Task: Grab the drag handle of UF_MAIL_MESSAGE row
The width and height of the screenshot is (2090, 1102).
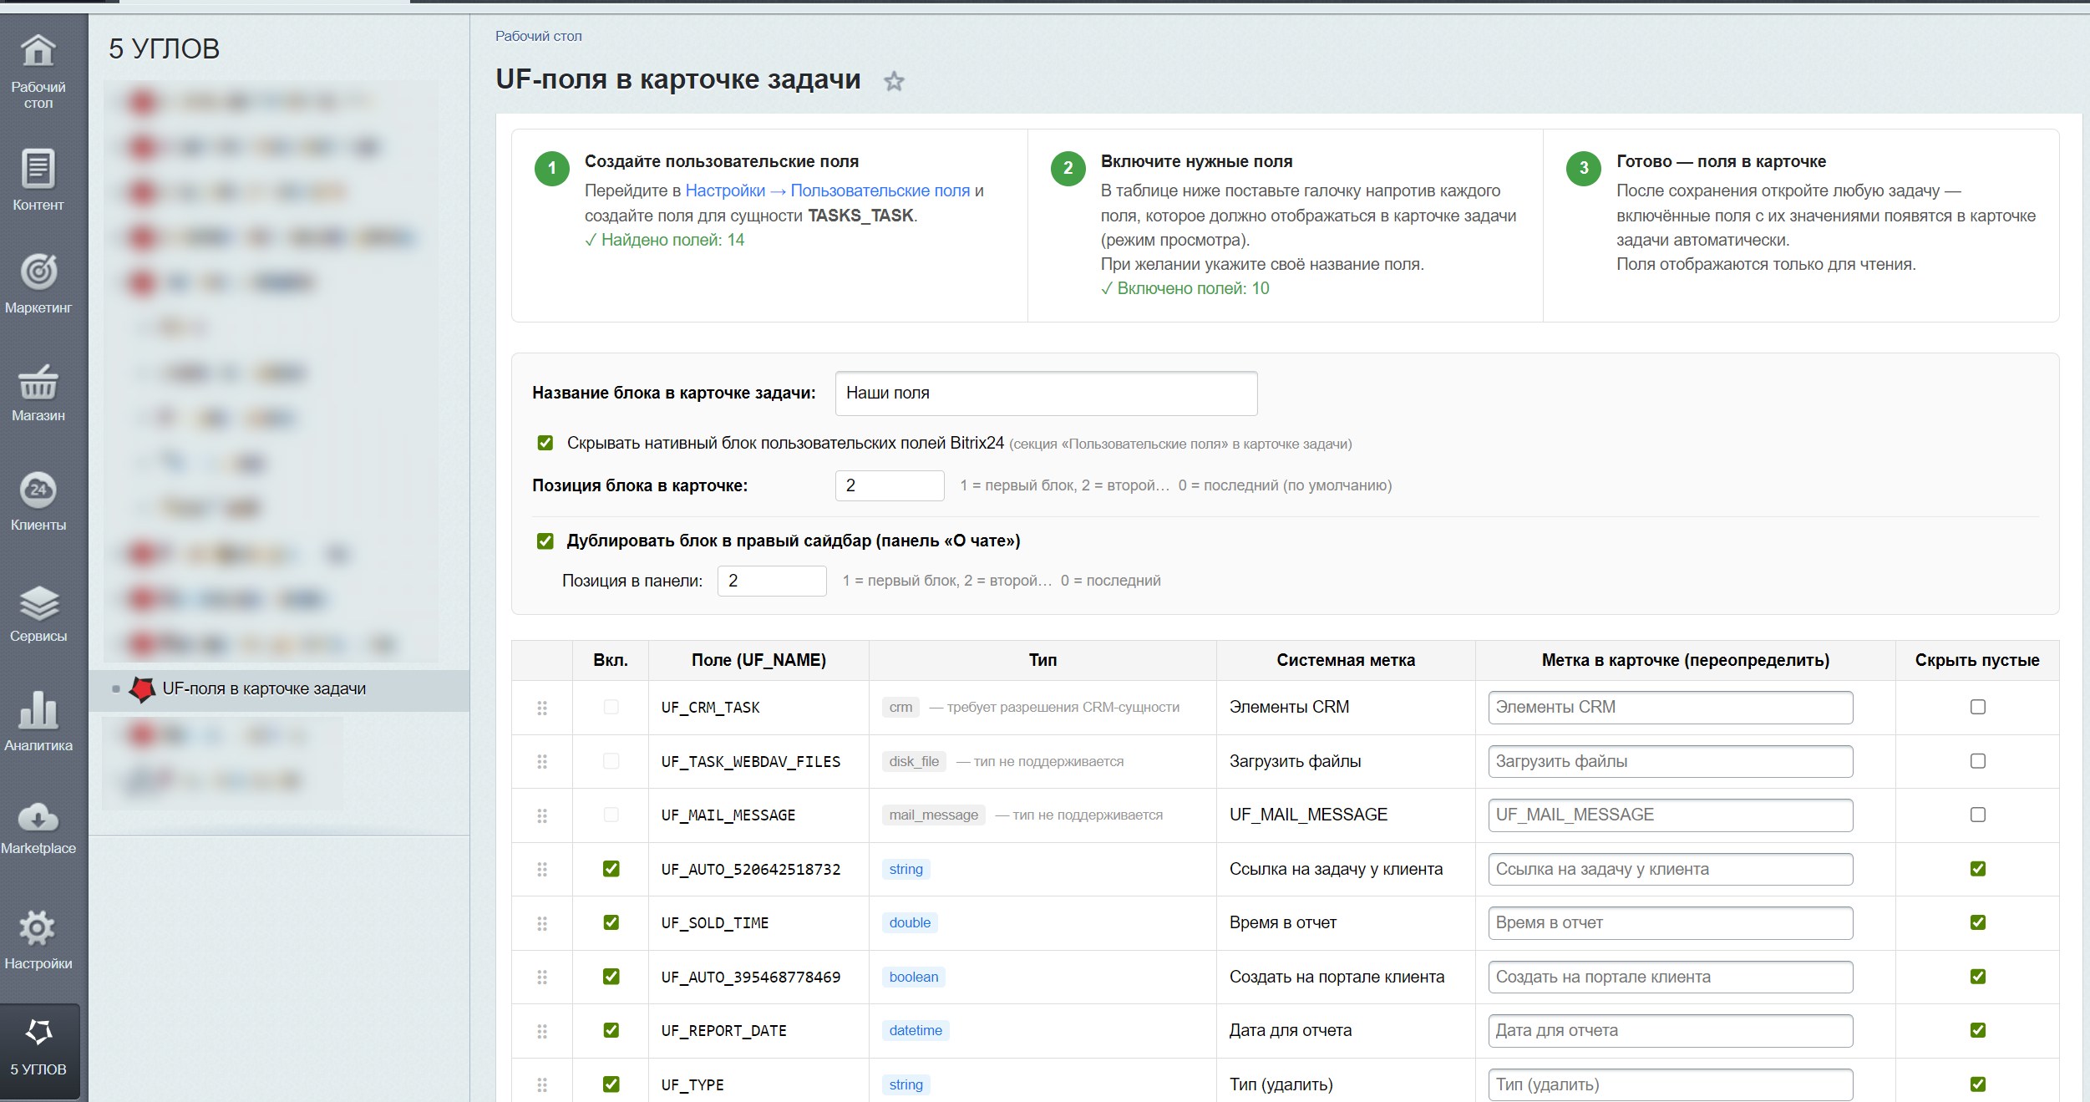Action: (542, 815)
